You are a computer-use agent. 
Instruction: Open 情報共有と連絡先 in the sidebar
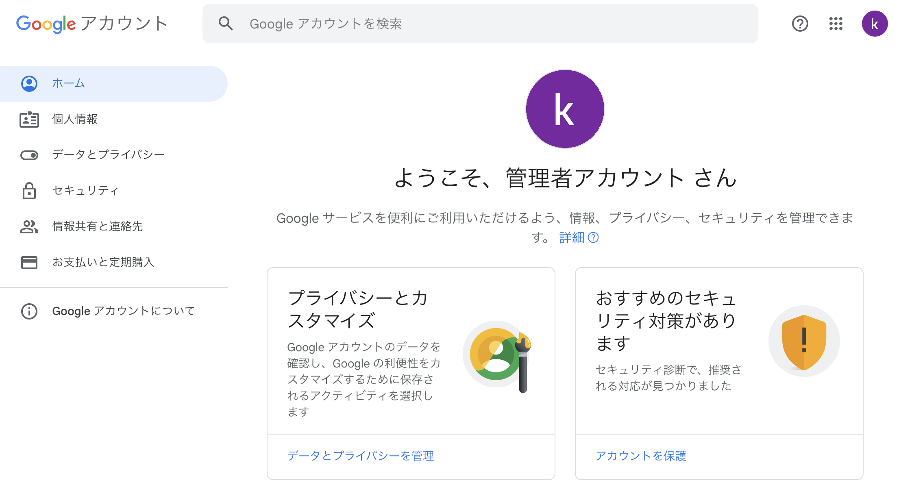(114, 226)
